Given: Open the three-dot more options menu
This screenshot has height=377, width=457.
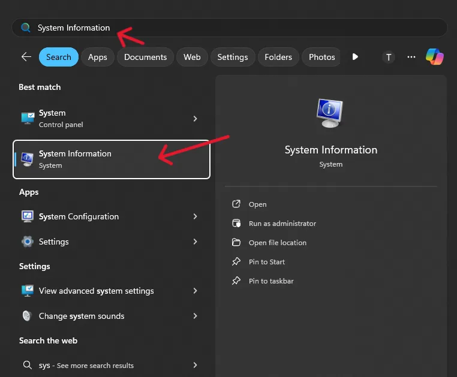Looking at the screenshot, I should pos(411,57).
